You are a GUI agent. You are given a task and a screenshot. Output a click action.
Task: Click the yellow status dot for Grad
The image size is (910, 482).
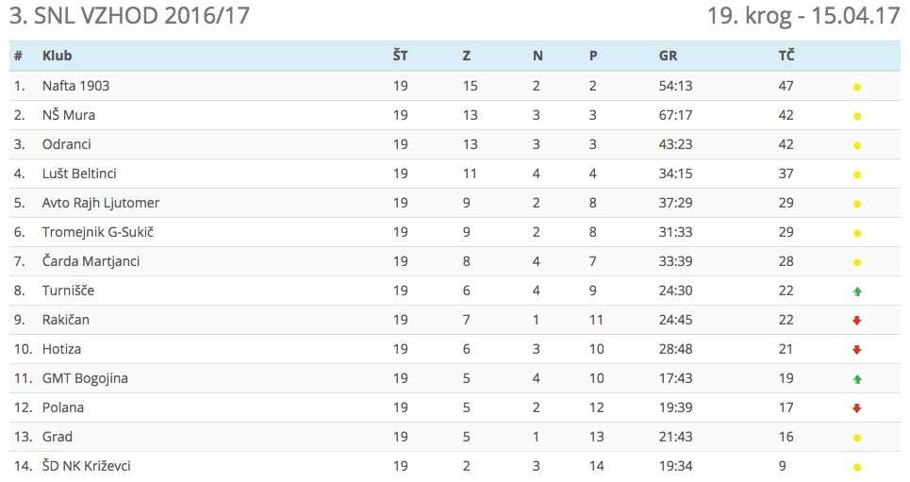pyautogui.click(x=857, y=438)
